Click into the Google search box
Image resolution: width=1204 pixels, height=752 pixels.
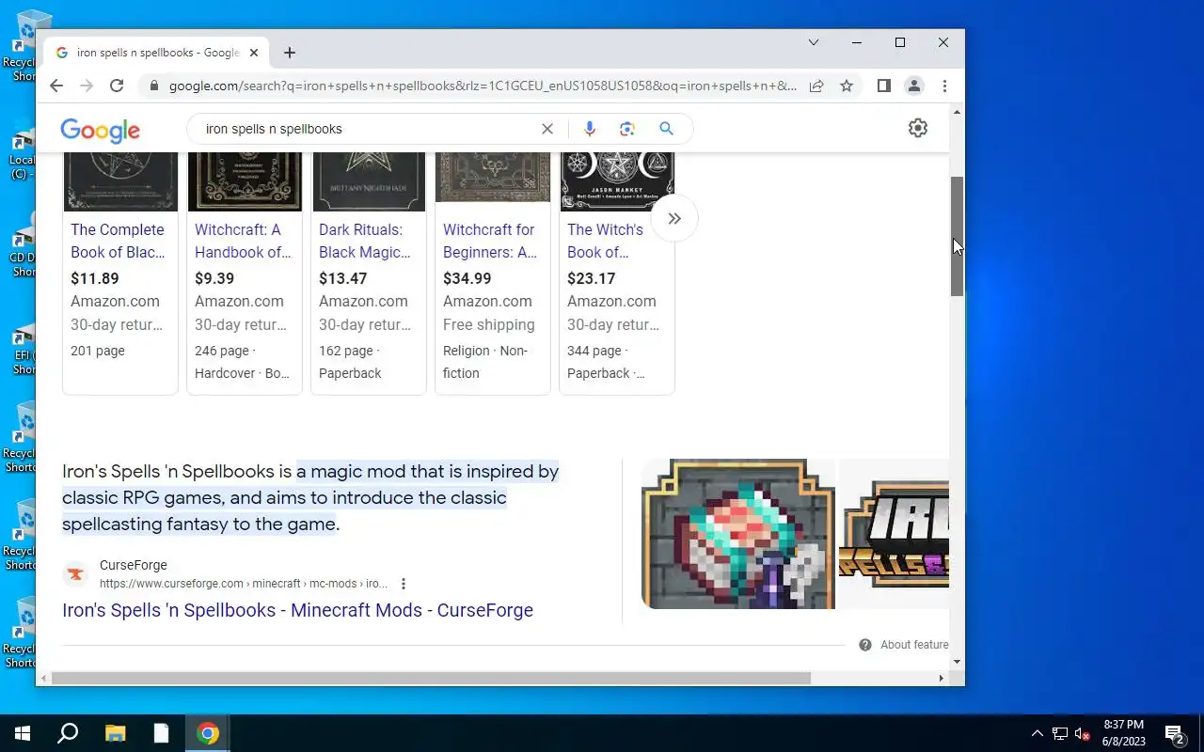[367, 129]
